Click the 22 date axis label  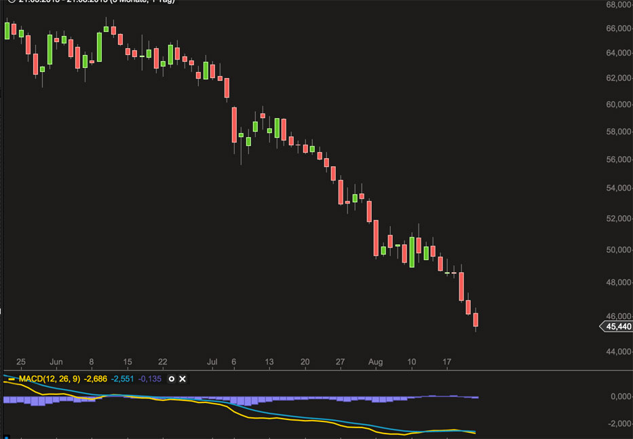(163, 362)
